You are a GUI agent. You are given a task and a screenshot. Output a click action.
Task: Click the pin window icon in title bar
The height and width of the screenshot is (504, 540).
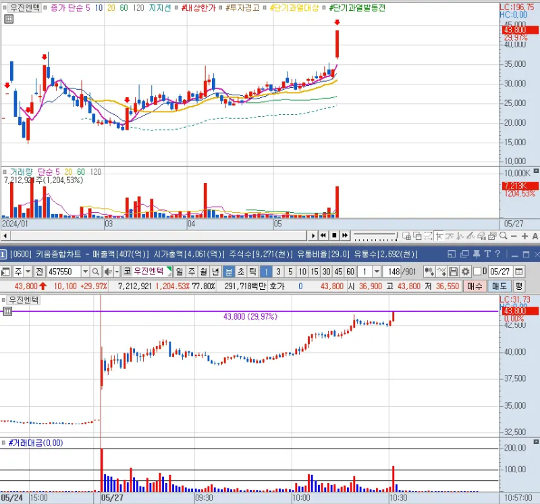pyautogui.click(x=477, y=254)
